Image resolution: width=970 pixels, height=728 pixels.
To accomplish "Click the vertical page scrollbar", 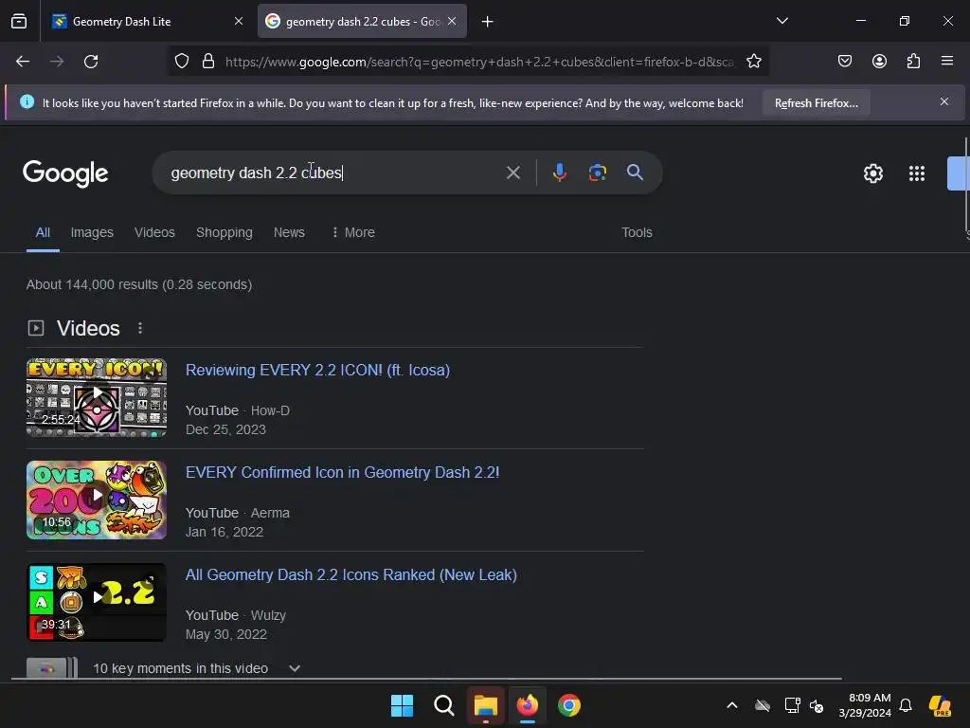I will coord(966,183).
